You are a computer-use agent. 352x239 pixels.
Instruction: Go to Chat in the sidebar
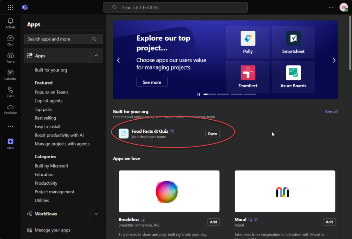[x=10, y=41]
